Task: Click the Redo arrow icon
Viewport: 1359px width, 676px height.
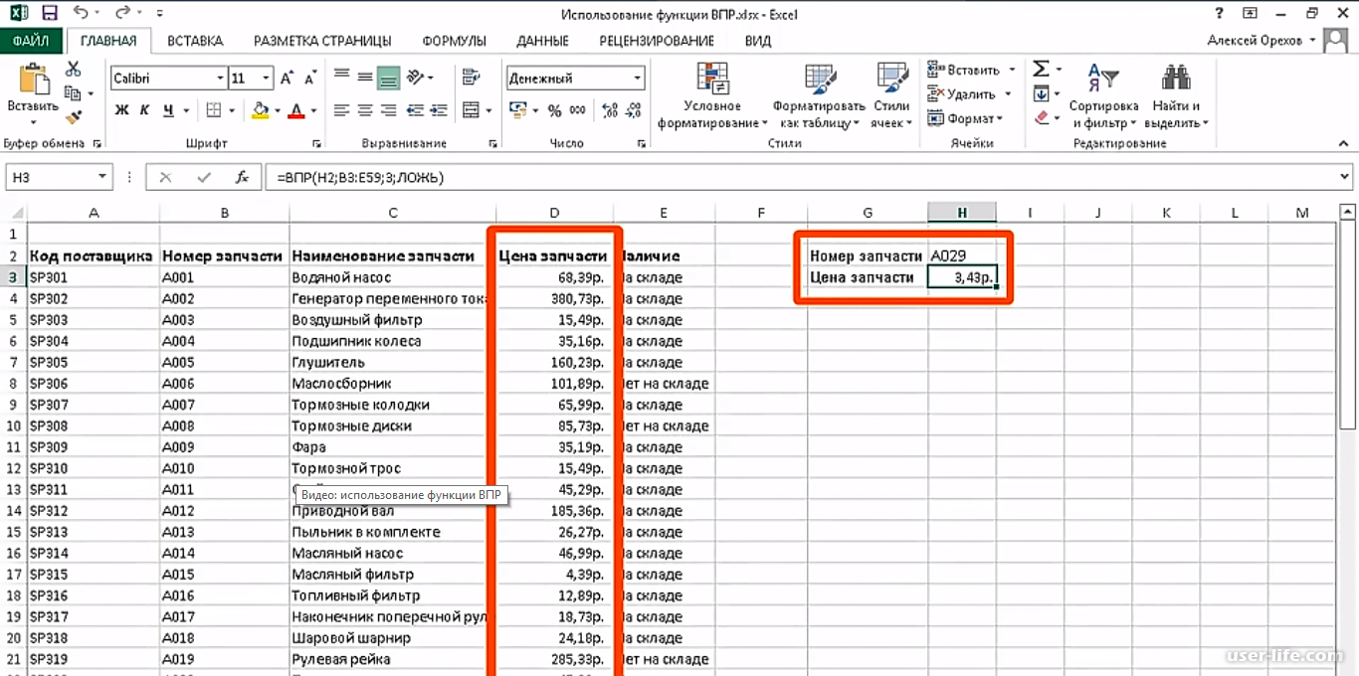Action: 123,14
